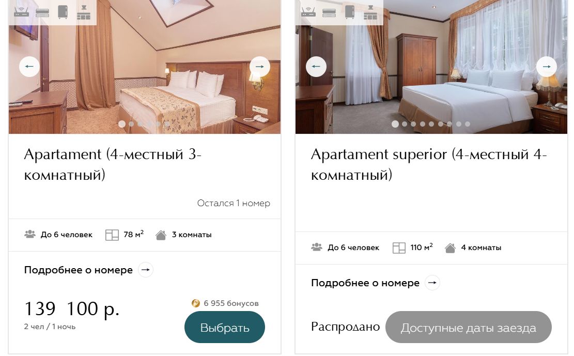Click the refrigerator icon on left room photo

63,12
